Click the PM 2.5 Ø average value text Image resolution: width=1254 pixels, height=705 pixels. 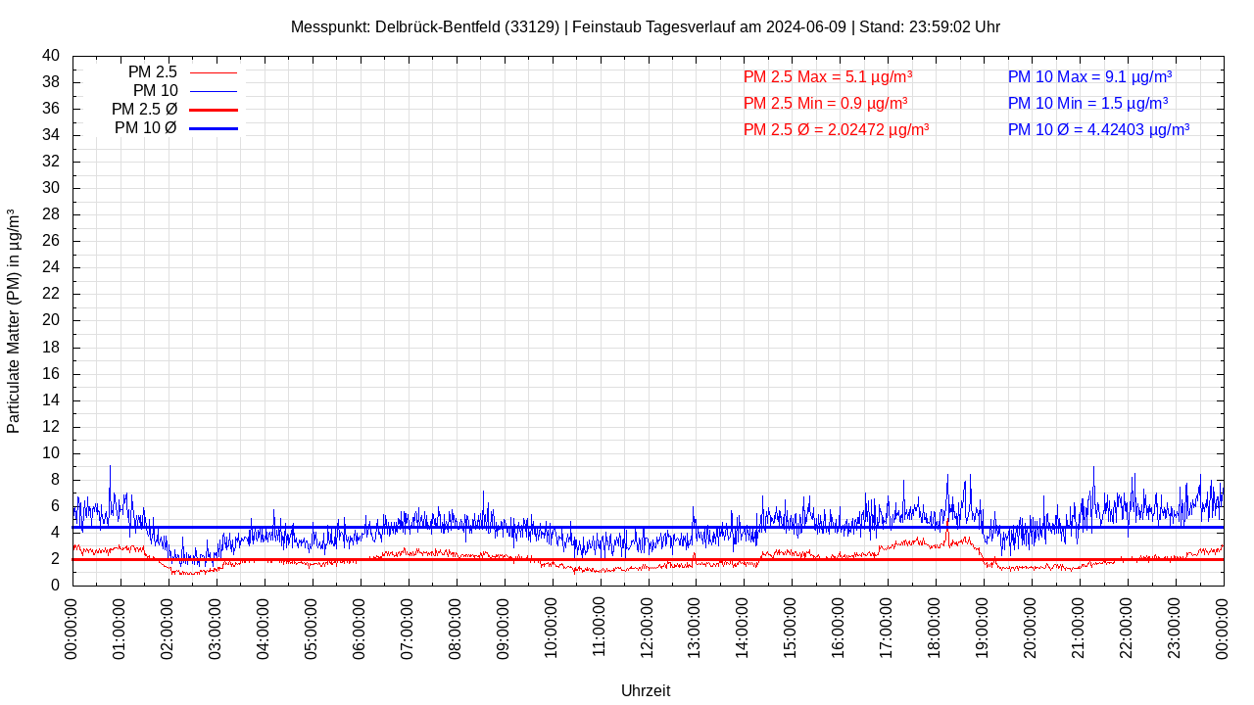(x=836, y=129)
